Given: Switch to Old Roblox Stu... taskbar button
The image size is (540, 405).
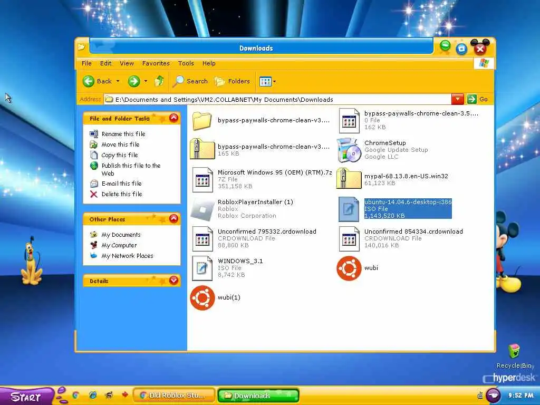Looking at the screenshot, I should (x=174, y=396).
